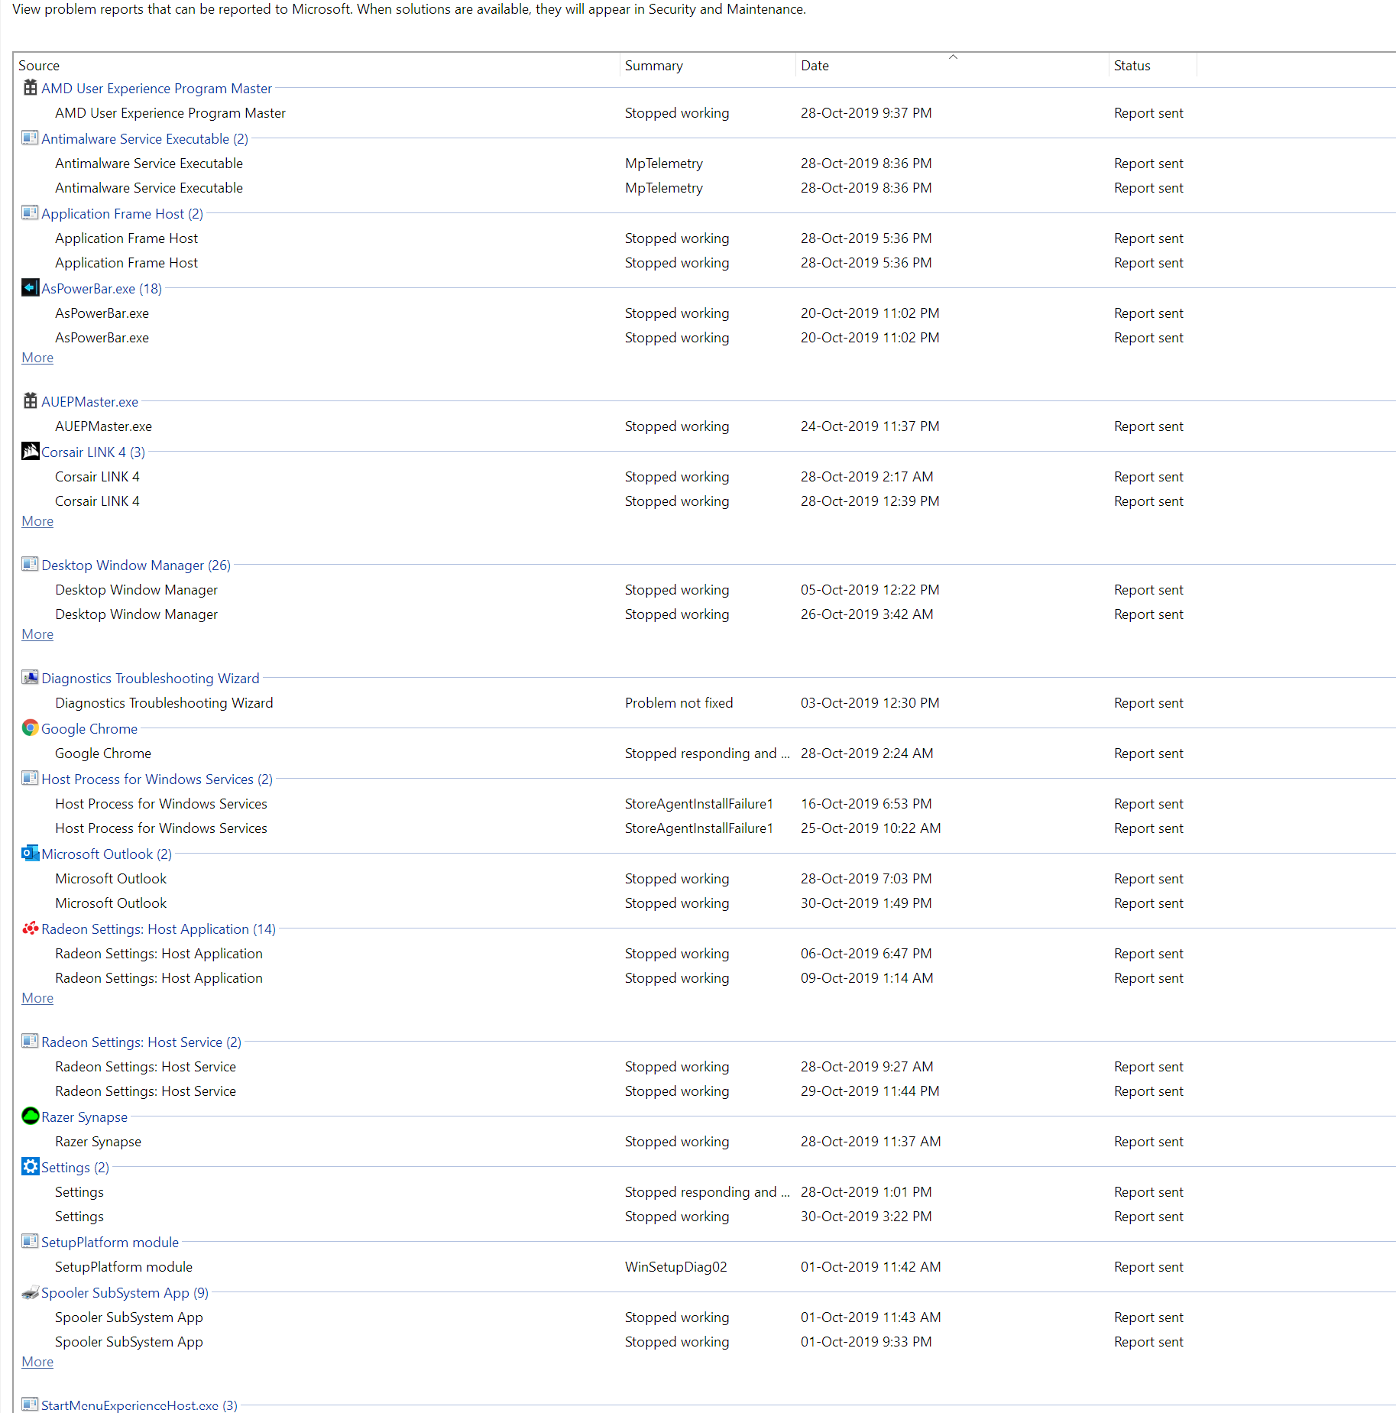
Task: Select the SetupPlatform module WinSetupDiag02 report
Action: (x=619, y=1267)
